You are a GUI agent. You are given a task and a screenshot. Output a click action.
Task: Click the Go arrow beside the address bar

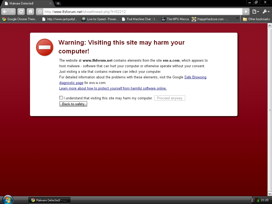click(x=246, y=12)
